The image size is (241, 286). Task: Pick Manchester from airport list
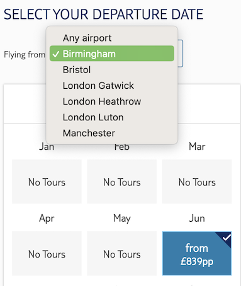[x=112, y=133]
